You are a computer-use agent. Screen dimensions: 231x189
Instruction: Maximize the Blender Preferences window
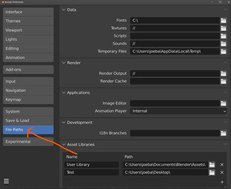point(220,2)
